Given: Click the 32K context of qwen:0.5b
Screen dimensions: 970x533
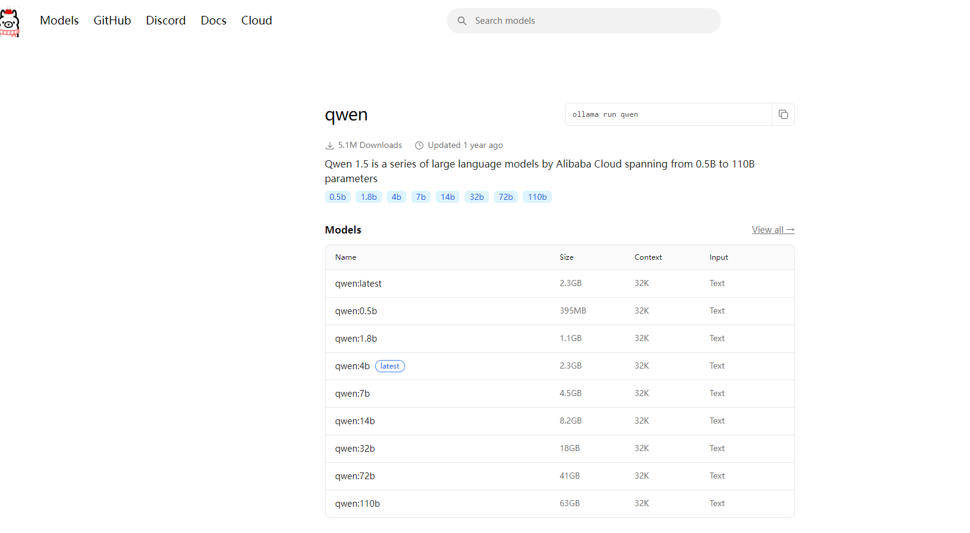Looking at the screenshot, I should [642, 311].
